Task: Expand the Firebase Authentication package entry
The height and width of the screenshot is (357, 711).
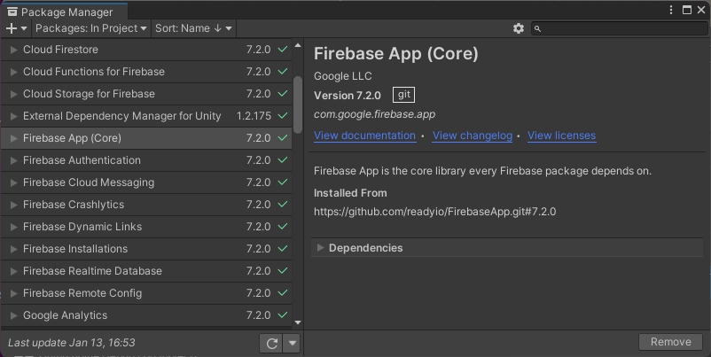Action: pyautogui.click(x=13, y=160)
